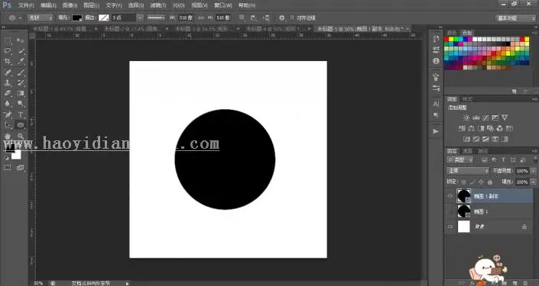Screen dimensions: 539x286
Task: Select the Ellipse shape tool
Action: [x=21, y=125]
